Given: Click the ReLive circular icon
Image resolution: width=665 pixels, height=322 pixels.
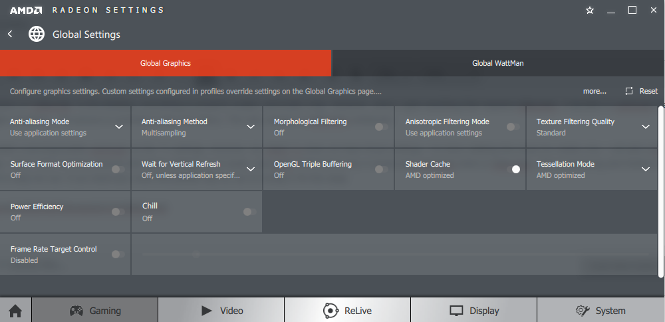Looking at the screenshot, I should 331,311.
